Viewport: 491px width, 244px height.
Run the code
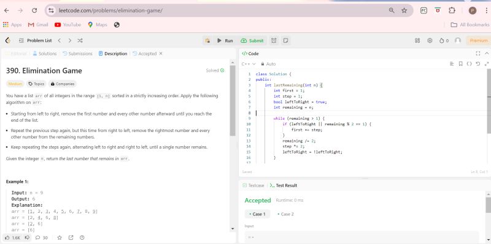(x=225, y=40)
